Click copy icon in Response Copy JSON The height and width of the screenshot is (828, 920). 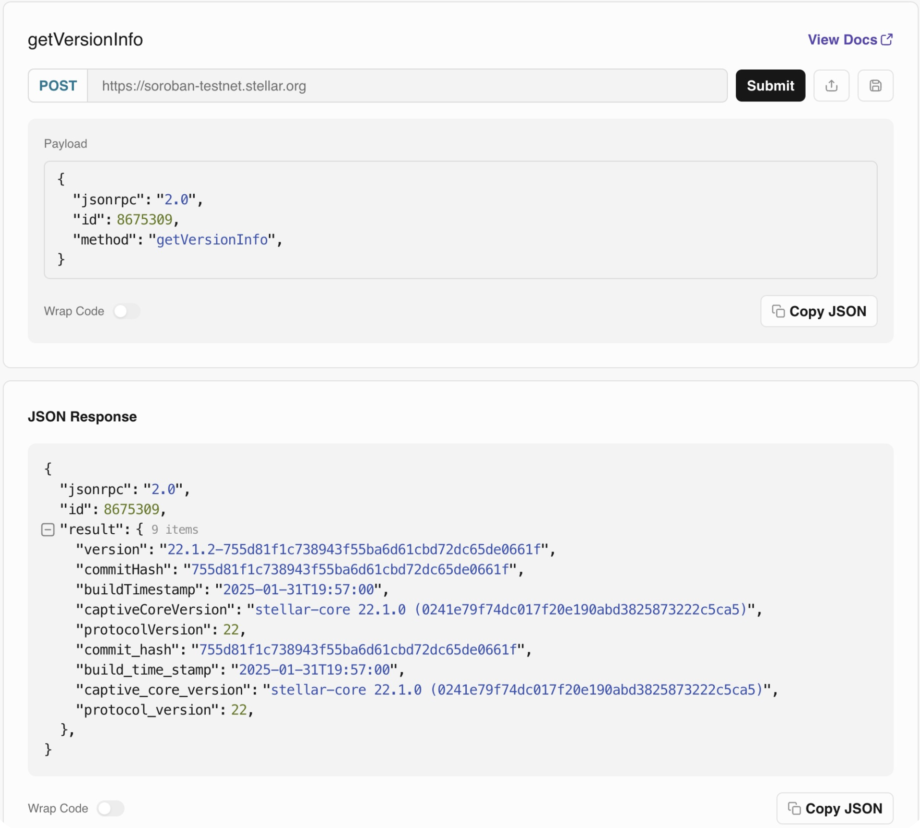[x=794, y=808]
